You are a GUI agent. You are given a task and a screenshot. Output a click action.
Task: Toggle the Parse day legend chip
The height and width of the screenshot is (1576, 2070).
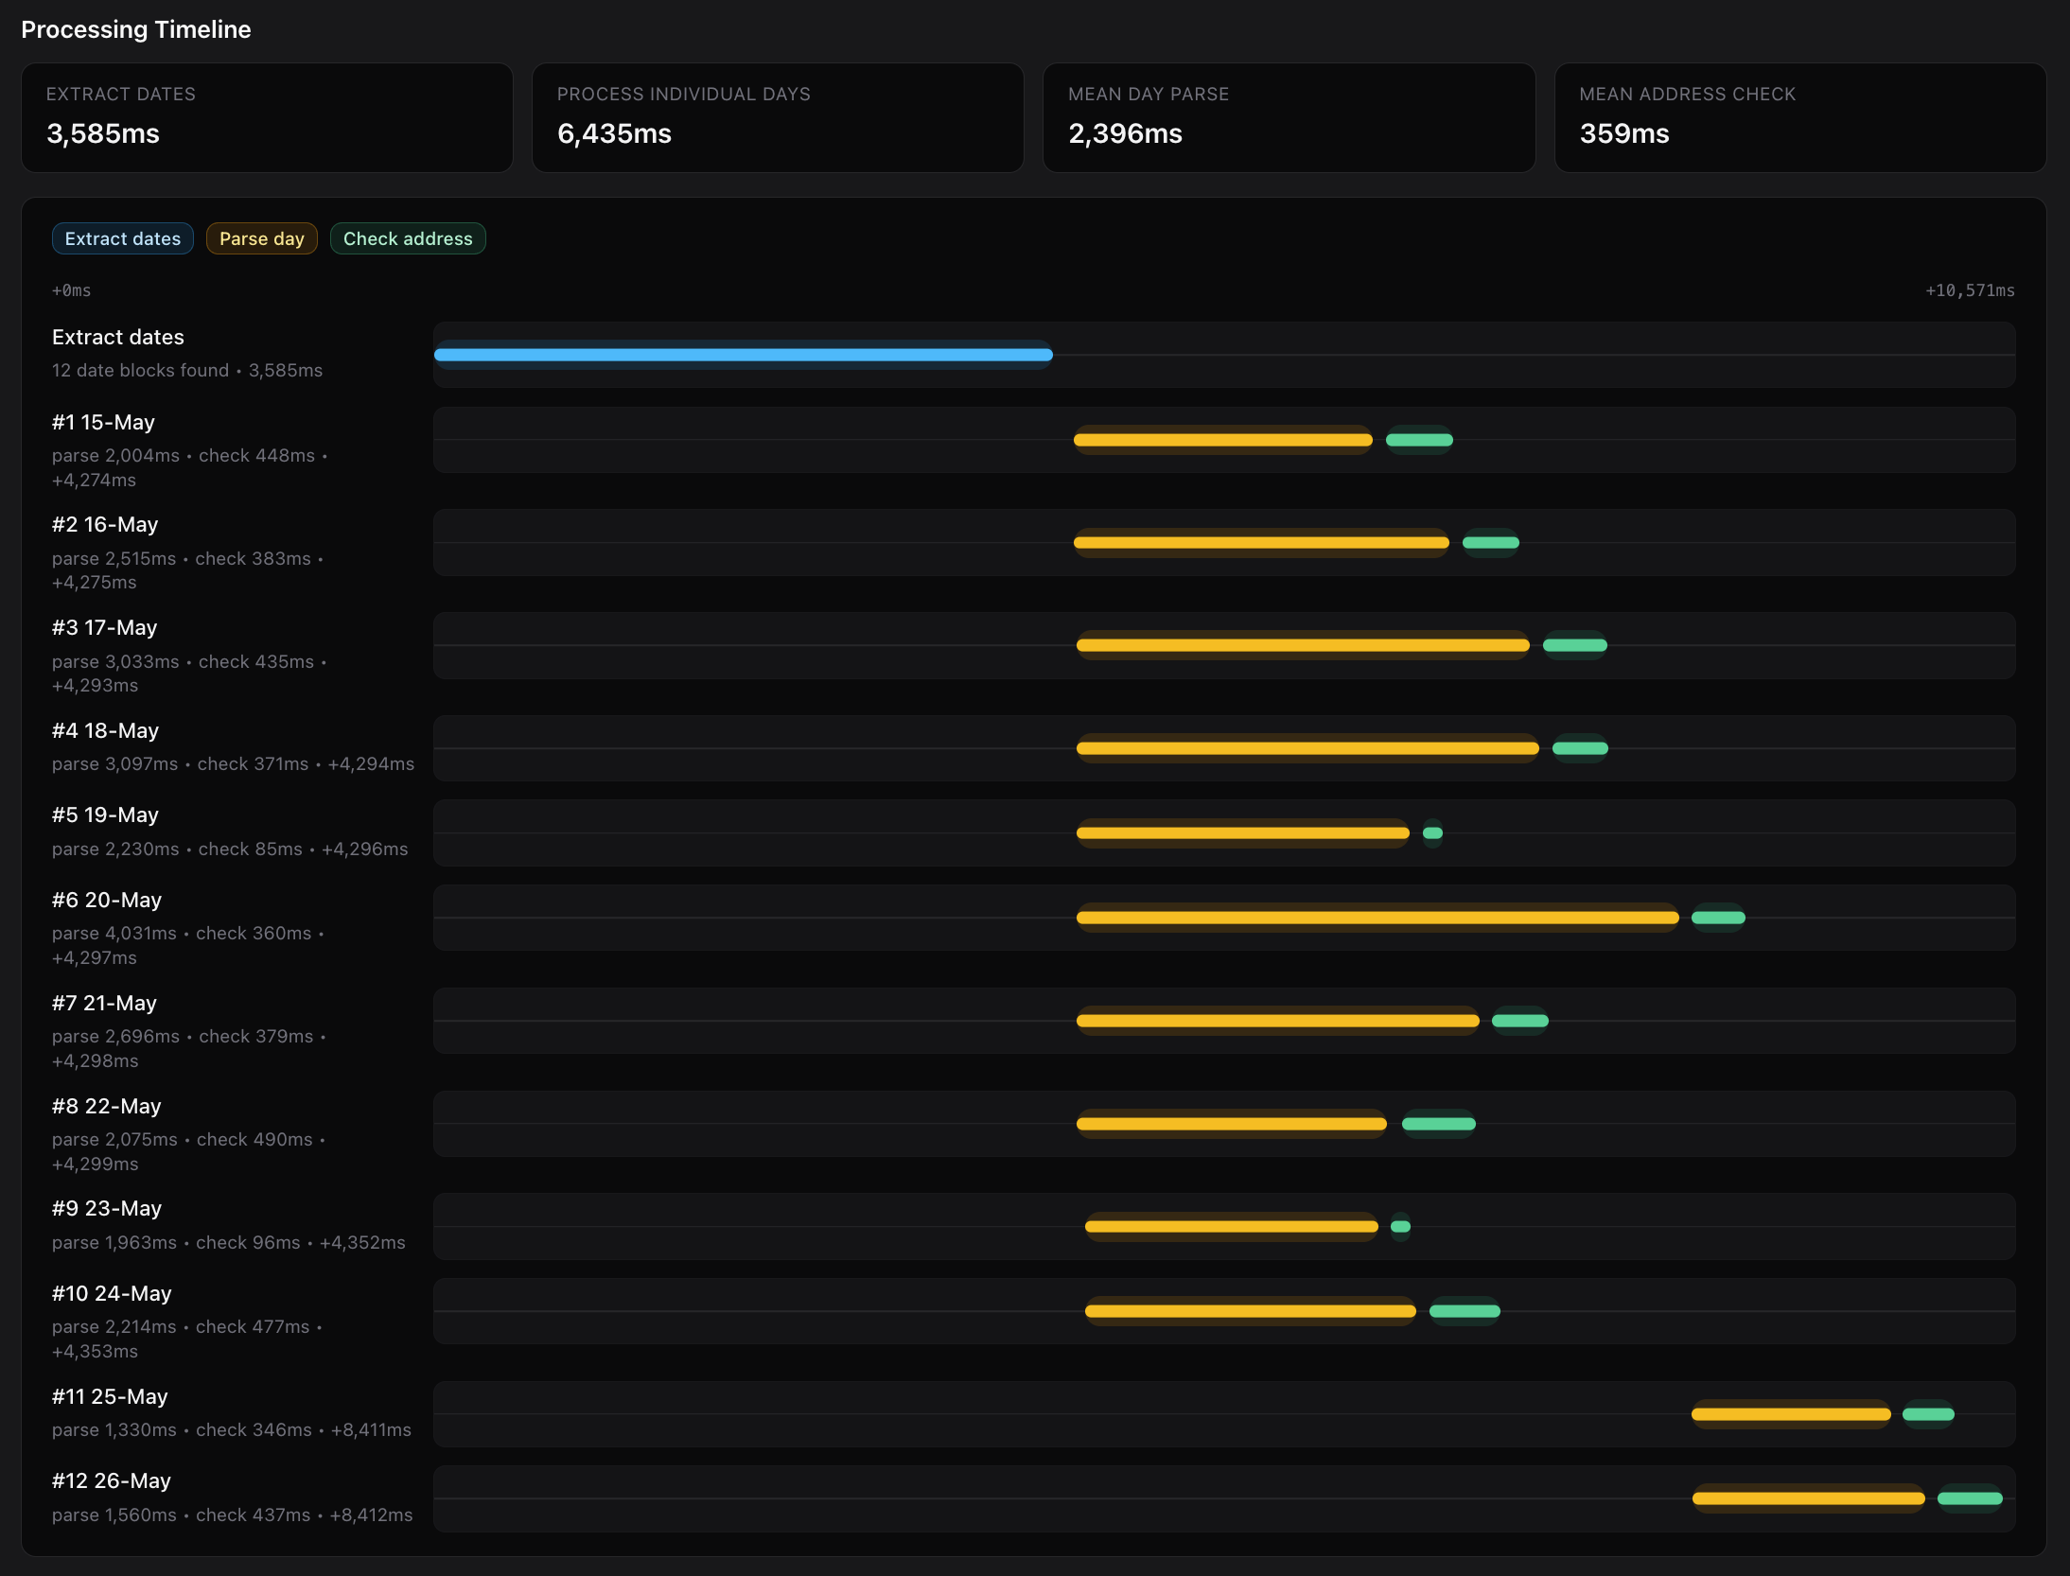click(261, 238)
